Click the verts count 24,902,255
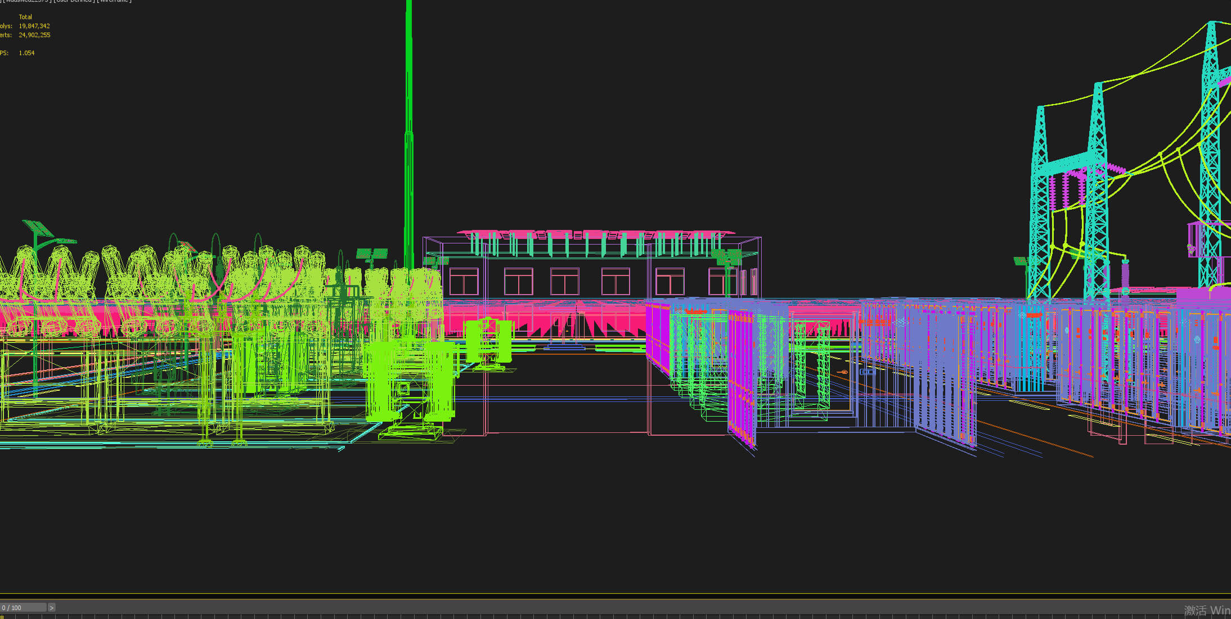Screen dimensions: 1231x619 coord(34,35)
